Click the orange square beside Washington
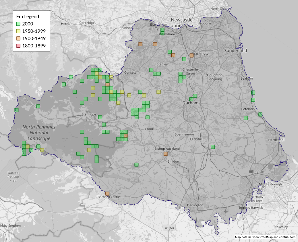Image resolution: width=298 pixels, height=242 pixels. [x=191, y=55]
